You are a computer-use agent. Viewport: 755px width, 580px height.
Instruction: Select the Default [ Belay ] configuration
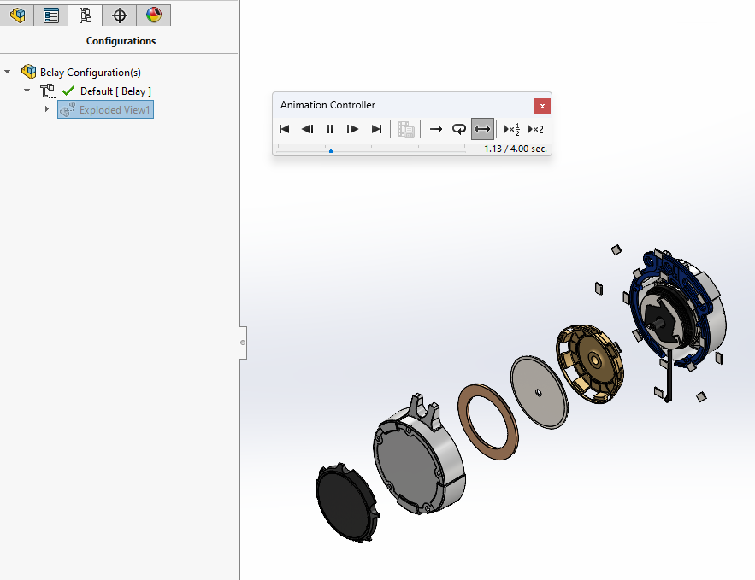click(x=115, y=91)
